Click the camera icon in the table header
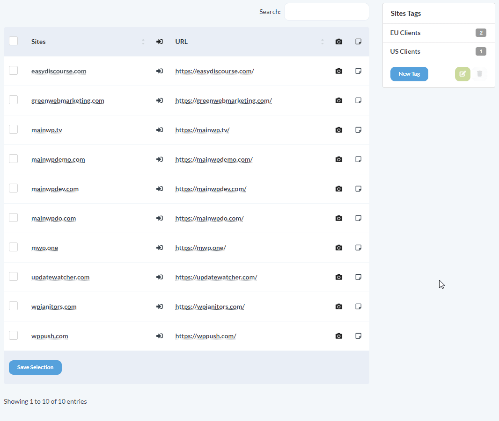The width and height of the screenshot is (499, 421). (x=338, y=42)
